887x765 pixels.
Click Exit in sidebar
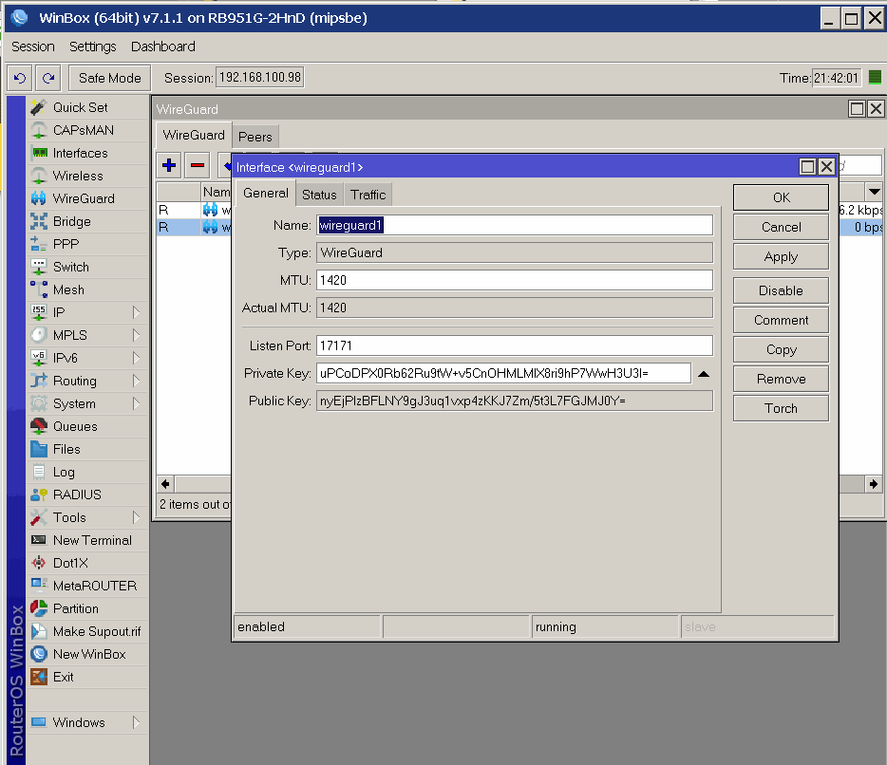click(87, 677)
